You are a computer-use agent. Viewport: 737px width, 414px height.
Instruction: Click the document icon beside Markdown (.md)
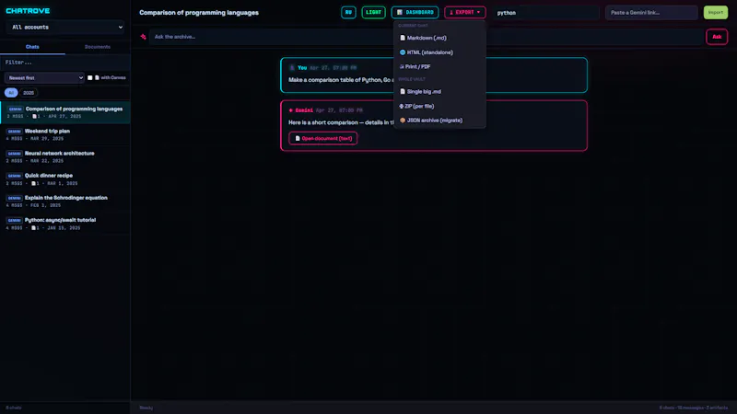click(403, 38)
